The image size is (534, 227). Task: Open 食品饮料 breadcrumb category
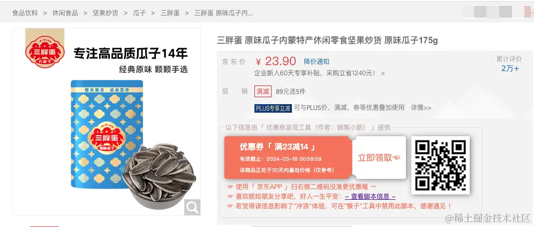[25, 13]
